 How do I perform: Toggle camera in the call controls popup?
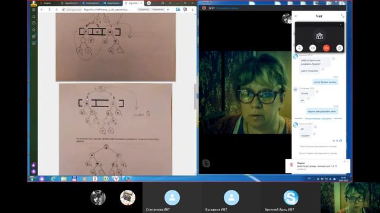[313, 48]
